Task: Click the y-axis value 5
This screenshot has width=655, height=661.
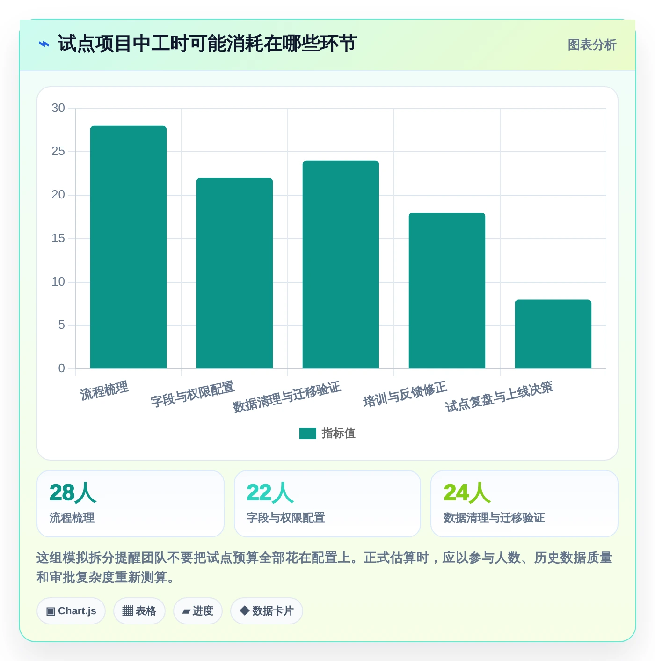Action: coord(61,325)
